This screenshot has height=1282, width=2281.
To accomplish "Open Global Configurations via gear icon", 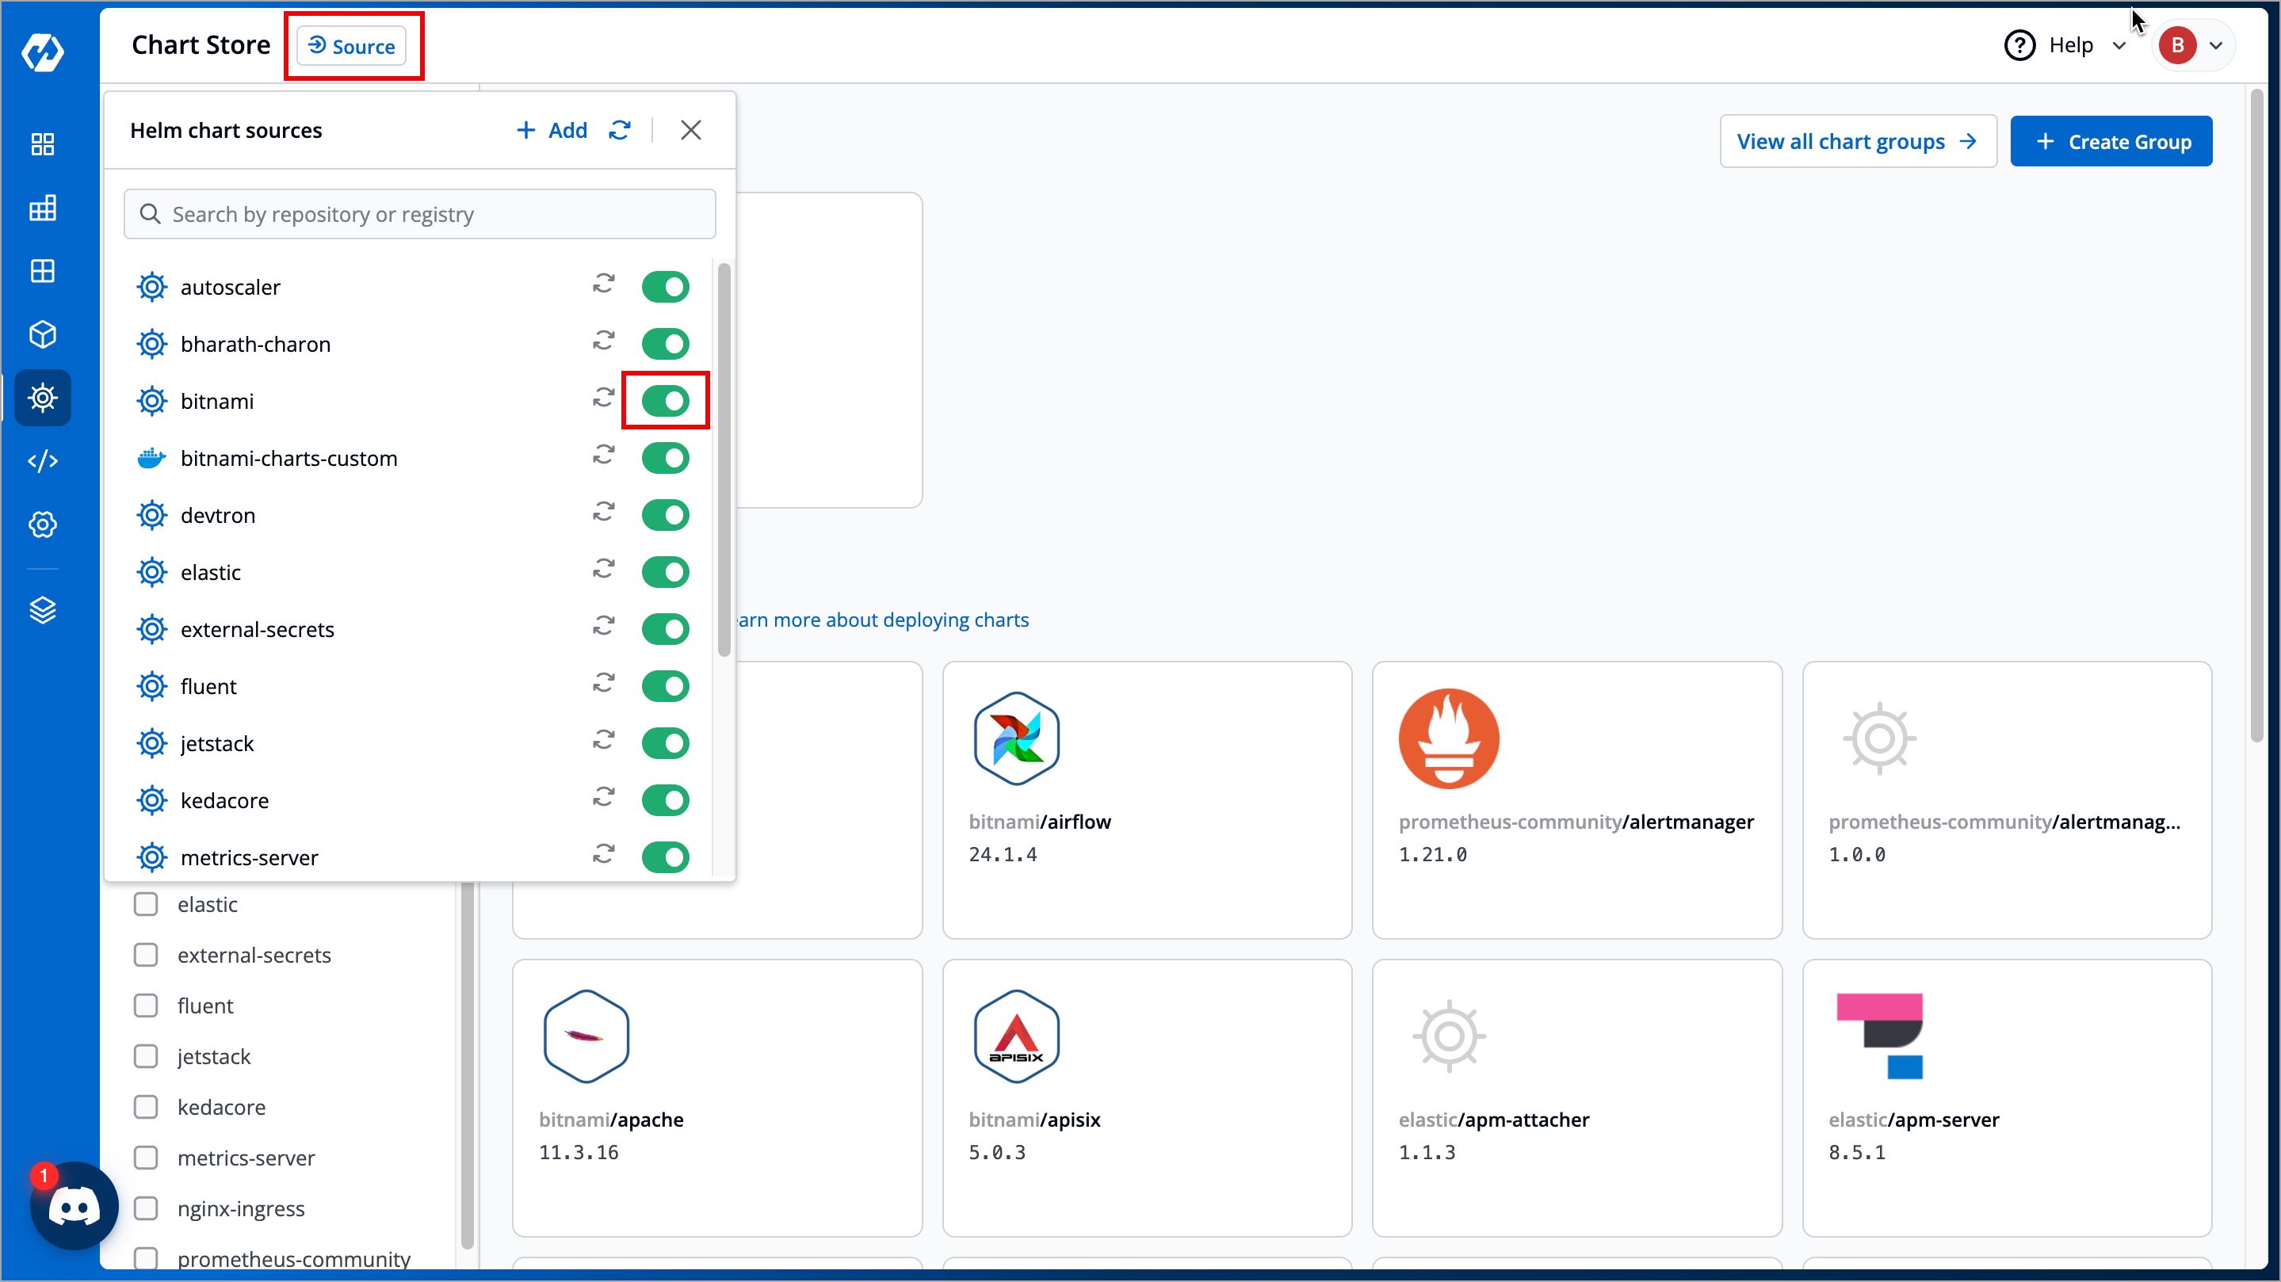I will click(42, 525).
